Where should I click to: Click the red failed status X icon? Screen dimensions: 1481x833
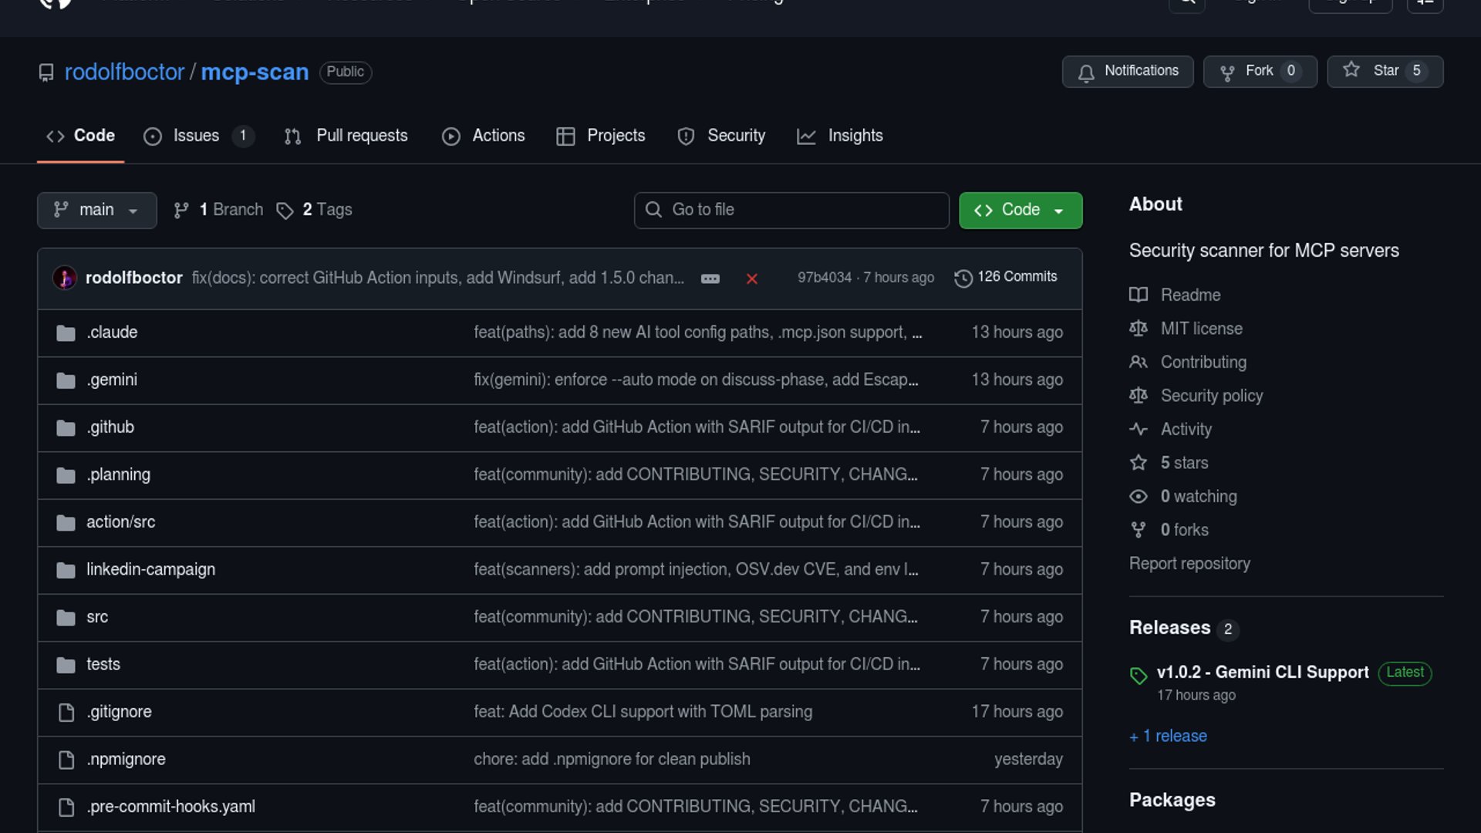click(x=751, y=278)
